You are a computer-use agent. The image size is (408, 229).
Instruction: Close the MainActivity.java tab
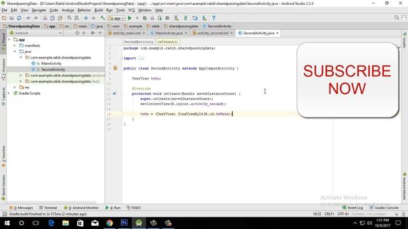pos(186,33)
